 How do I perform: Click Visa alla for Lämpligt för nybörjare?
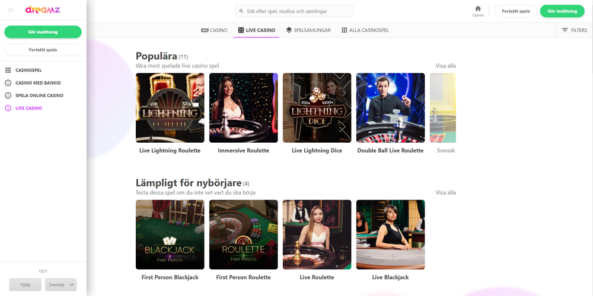click(445, 192)
